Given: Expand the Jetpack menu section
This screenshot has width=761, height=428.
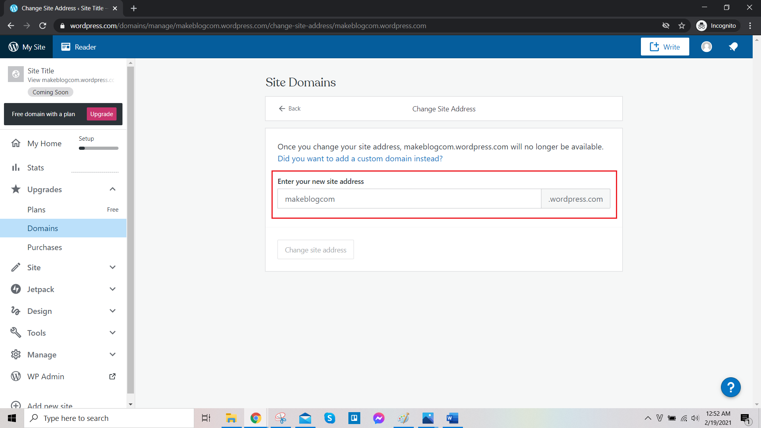Looking at the screenshot, I should [x=113, y=289].
